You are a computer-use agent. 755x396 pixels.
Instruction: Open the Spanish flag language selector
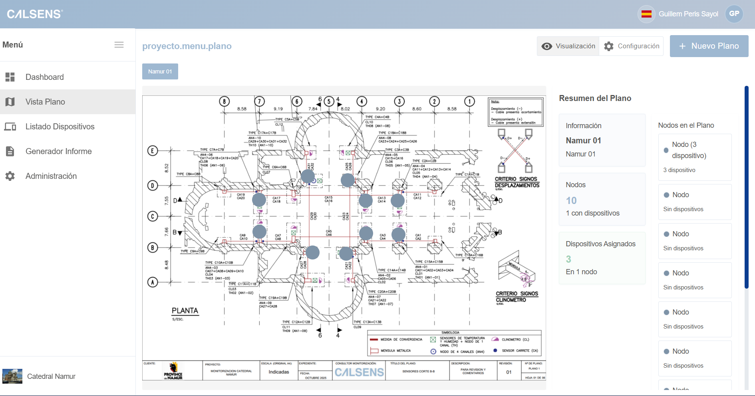click(x=646, y=13)
